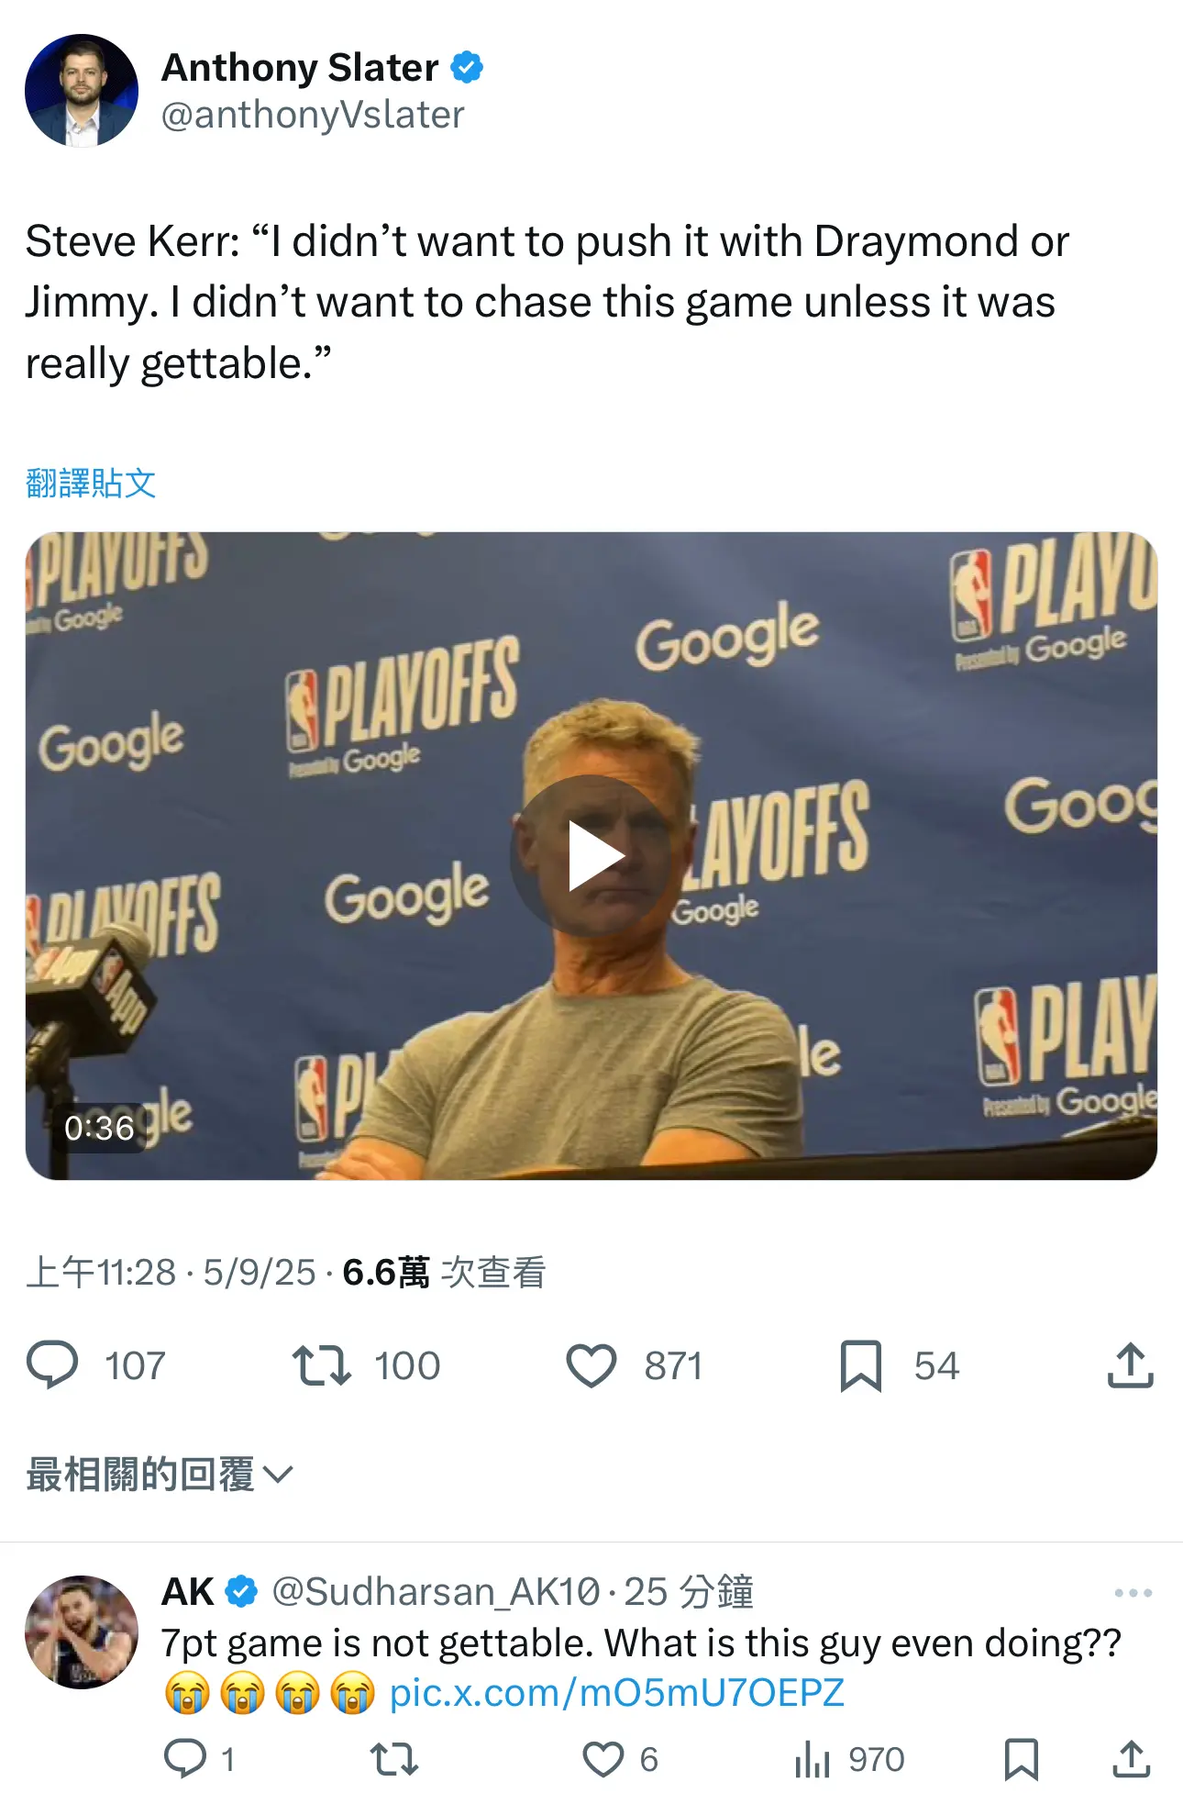Bookmark AK's reply
Image resolution: width=1183 pixels, height=1793 pixels.
coord(1021,1759)
